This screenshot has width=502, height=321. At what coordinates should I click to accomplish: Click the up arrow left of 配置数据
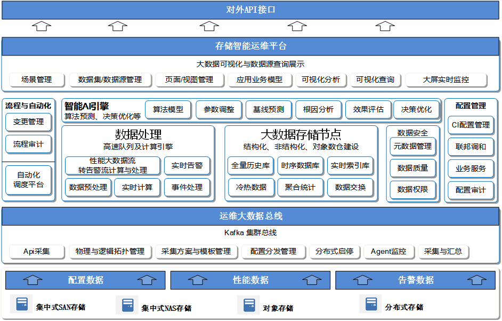33,280
